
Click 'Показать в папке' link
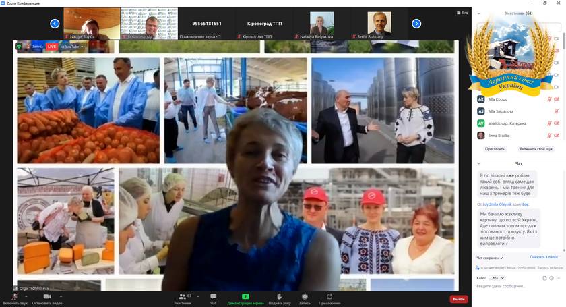[x=544, y=257]
